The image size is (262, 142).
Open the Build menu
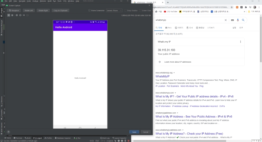tap(49, 1)
